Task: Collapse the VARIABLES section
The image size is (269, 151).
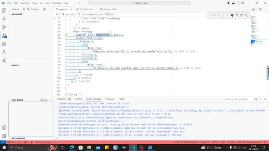Action: 17,14
